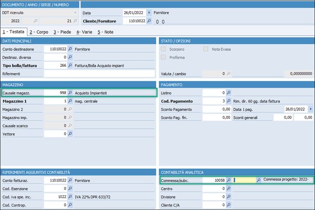
Task: Click Commessa/subc. 10058 search icon
Action: (x=228, y=180)
